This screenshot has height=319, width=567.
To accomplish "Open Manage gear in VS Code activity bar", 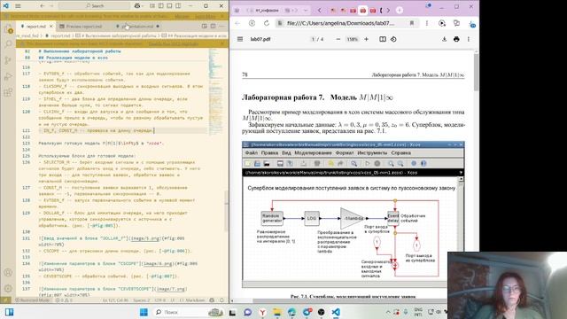I will [x=8, y=289].
